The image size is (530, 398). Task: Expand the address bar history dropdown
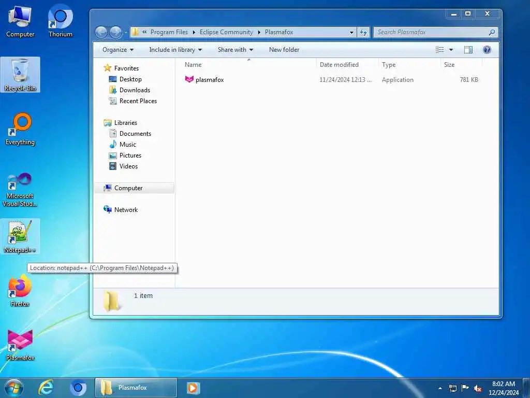[x=351, y=32]
